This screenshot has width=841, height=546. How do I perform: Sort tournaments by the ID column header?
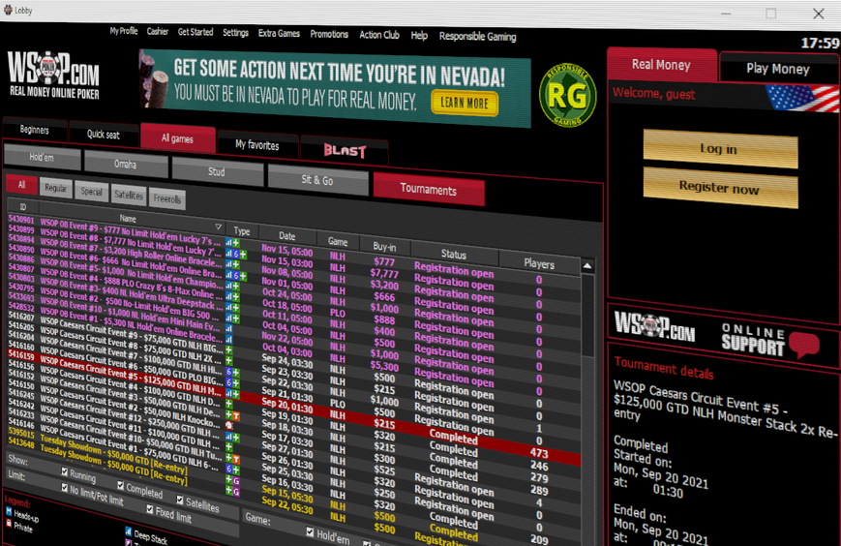[x=23, y=206]
